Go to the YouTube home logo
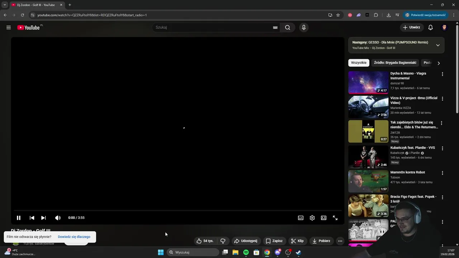Viewport: 459px width, 258px height. [x=28, y=28]
